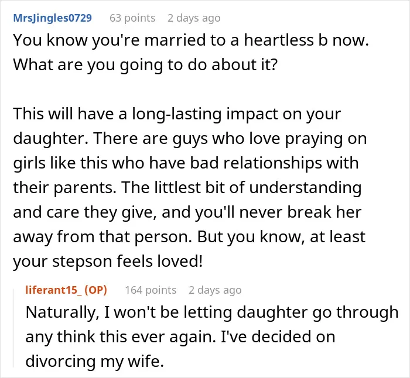Screen dimensions: 410x378
Task: Click the sentence "your stepson feels loved!"
Action: (108, 261)
